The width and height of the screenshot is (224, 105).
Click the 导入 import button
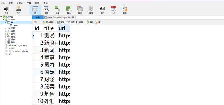pyautogui.click(x=90, y=22)
